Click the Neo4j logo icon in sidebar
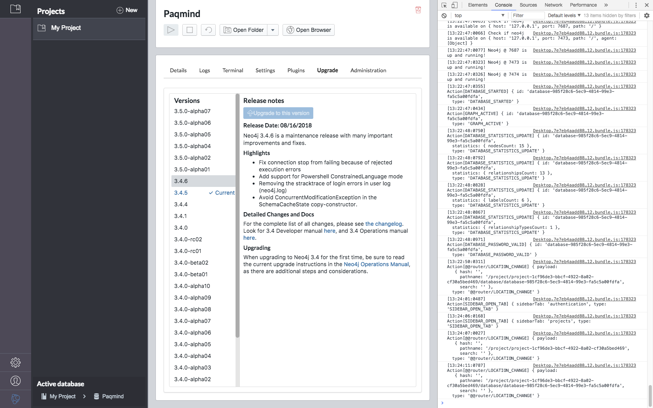This screenshot has width=653, height=408. 16,399
